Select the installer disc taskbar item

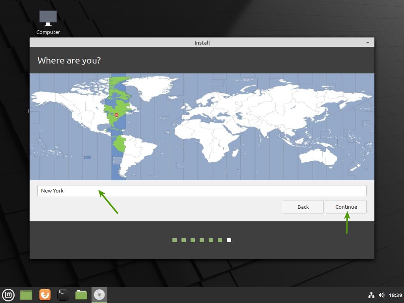point(99,295)
